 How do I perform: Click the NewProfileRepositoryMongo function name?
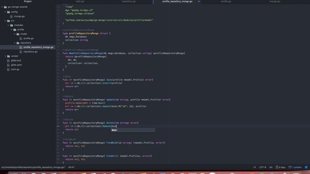86,53
